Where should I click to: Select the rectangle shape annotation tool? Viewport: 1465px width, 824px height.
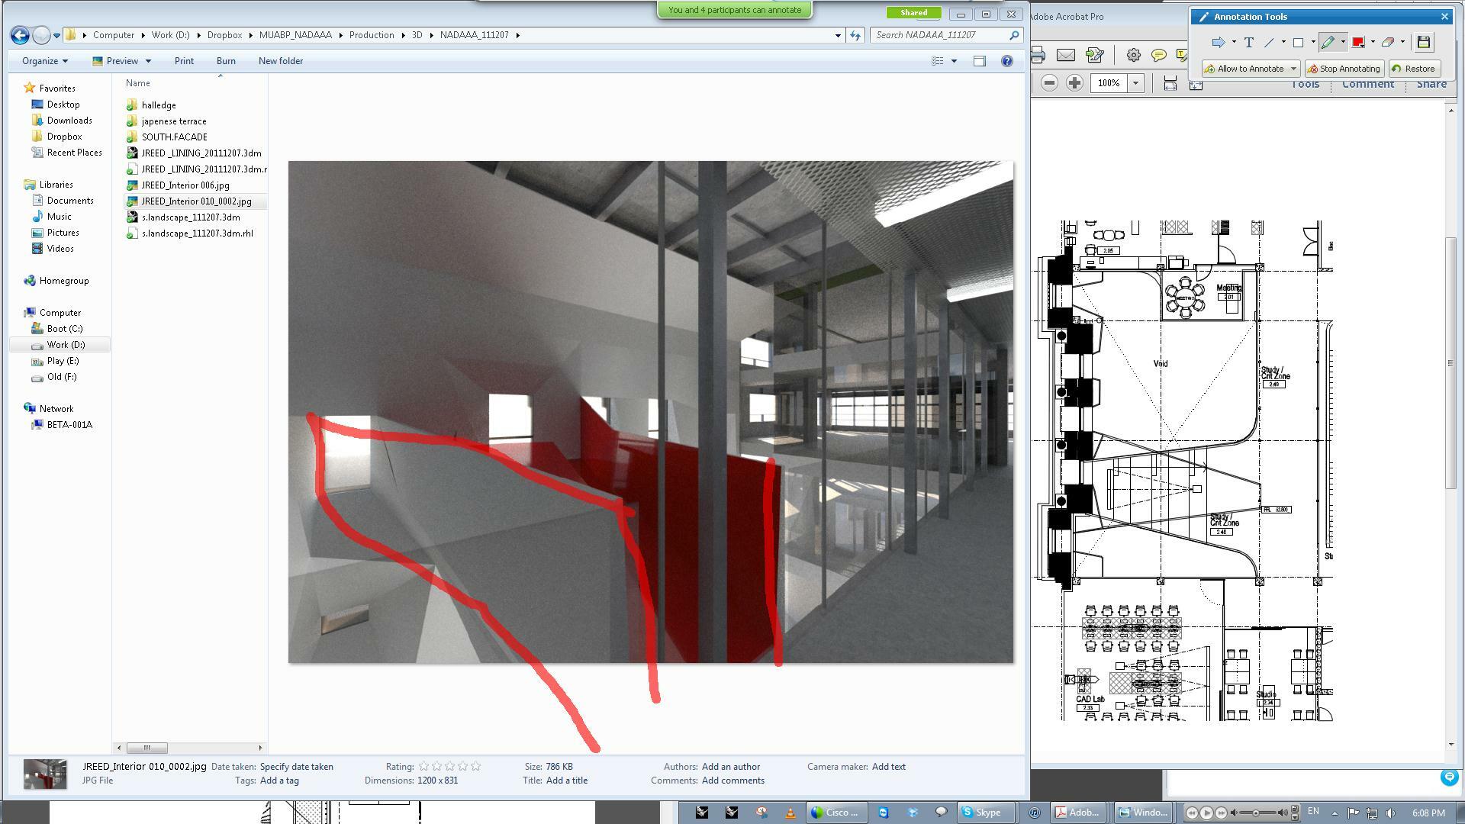1298,43
